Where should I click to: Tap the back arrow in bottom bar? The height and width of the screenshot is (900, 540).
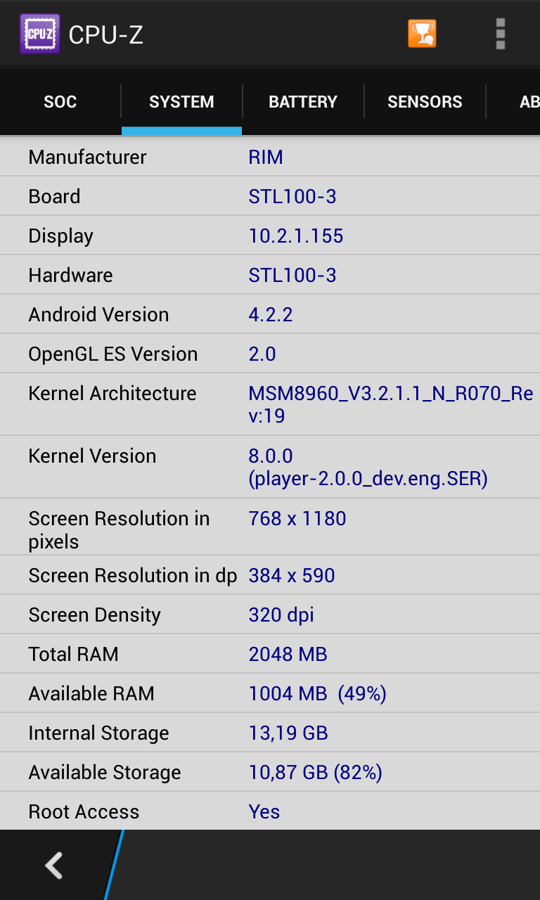(54, 866)
